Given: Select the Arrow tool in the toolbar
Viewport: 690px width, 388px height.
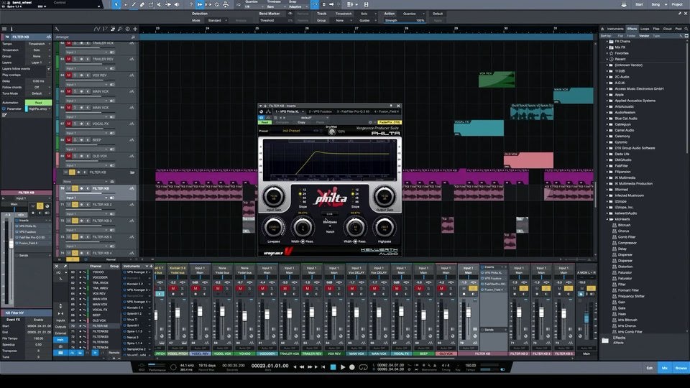Looking at the screenshot, I should 116,4.
